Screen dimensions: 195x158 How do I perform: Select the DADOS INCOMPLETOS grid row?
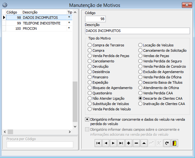point(37,17)
